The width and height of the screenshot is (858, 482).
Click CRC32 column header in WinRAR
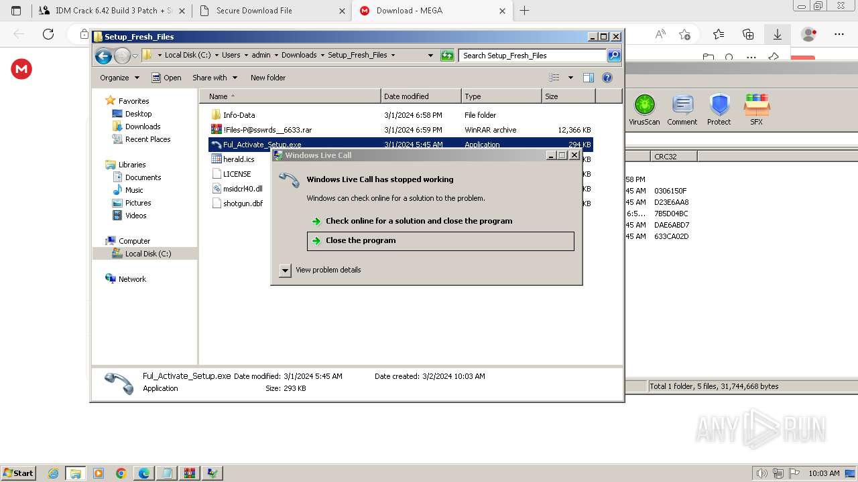[674, 156]
